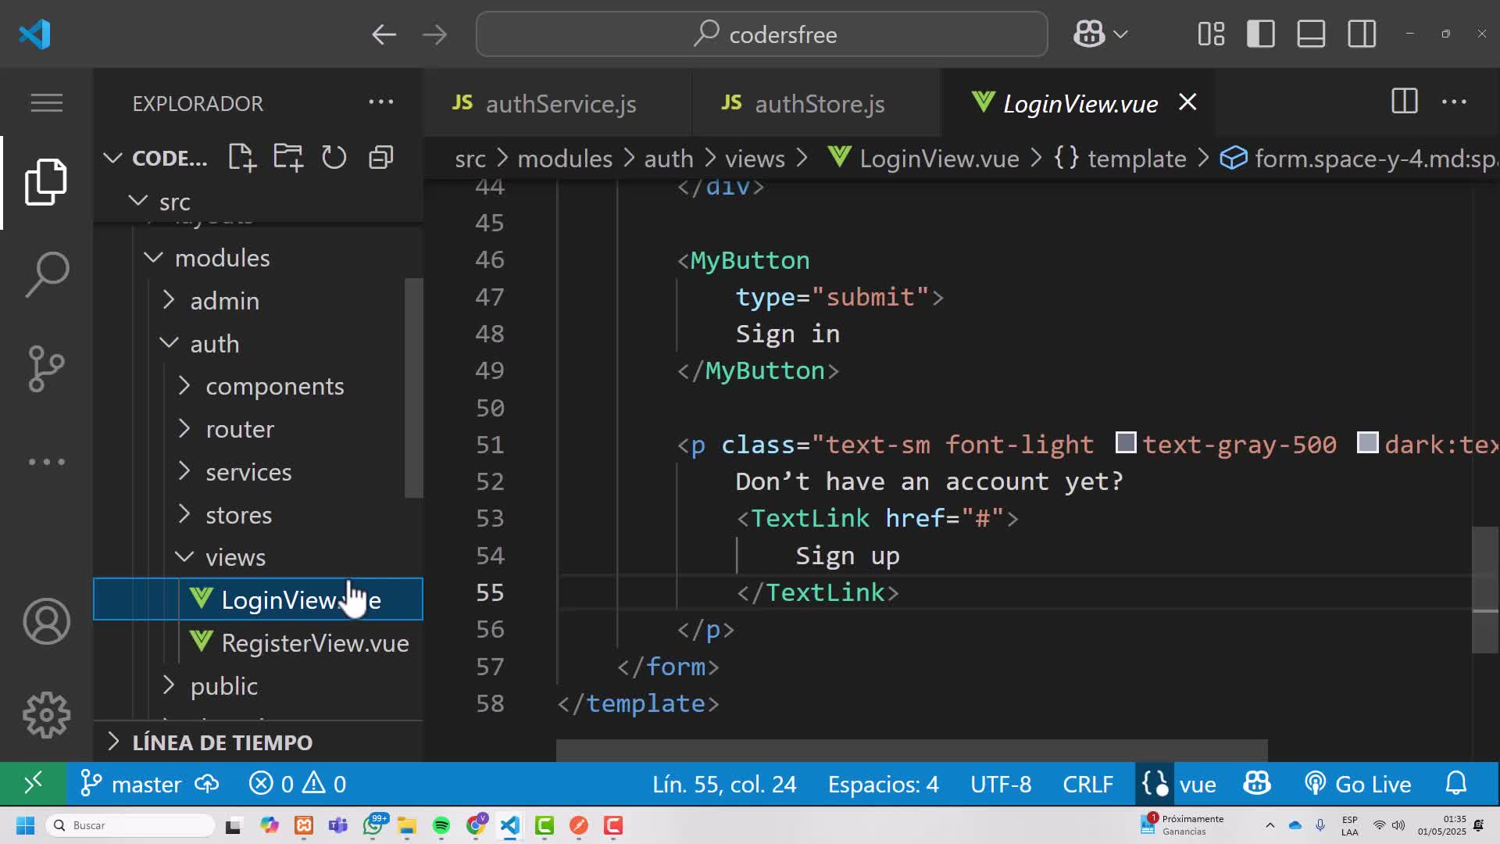
Task: Collapse all folders in Explorer
Action: pyautogui.click(x=380, y=157)
